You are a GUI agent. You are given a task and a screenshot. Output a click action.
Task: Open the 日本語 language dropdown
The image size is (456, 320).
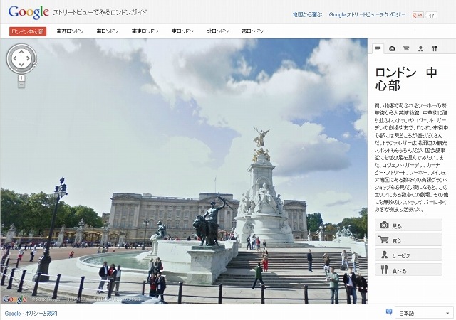point(423,314)
